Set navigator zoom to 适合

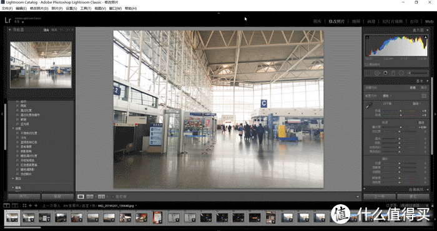46,30
